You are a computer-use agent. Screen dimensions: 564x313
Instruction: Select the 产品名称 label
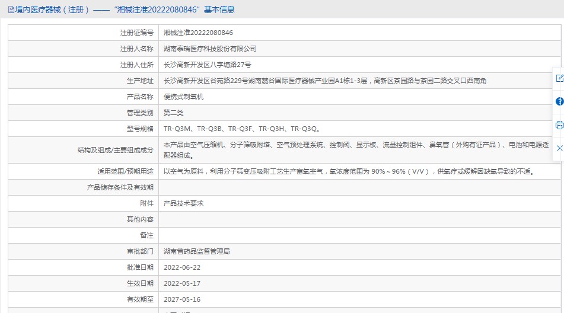140,97
